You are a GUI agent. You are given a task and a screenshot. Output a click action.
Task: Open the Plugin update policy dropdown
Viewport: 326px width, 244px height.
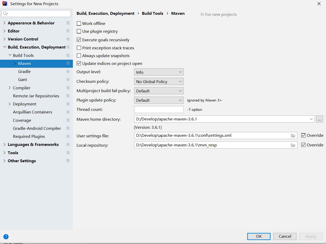[x=159, y=100]
